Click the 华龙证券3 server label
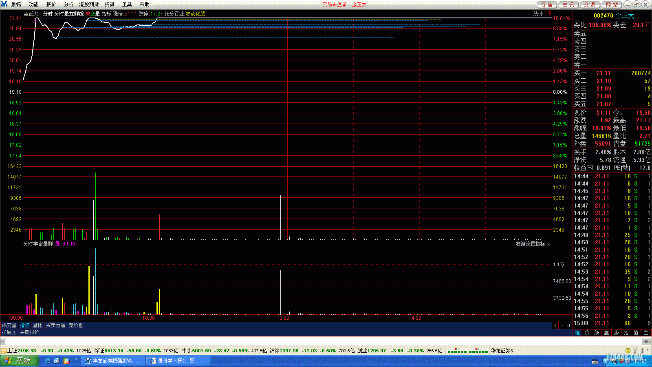This screenshot has width=652, height=367. click(x=502, y=351)
